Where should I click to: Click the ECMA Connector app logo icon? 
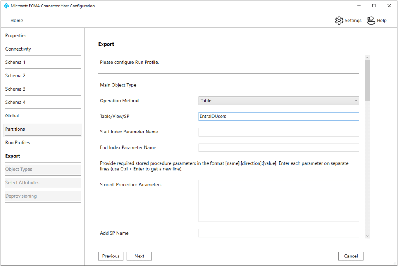pyautogui.click(x=6, y=6)
